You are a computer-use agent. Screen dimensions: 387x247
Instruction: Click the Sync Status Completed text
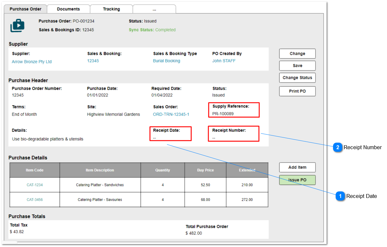click(x=152, y=30)
